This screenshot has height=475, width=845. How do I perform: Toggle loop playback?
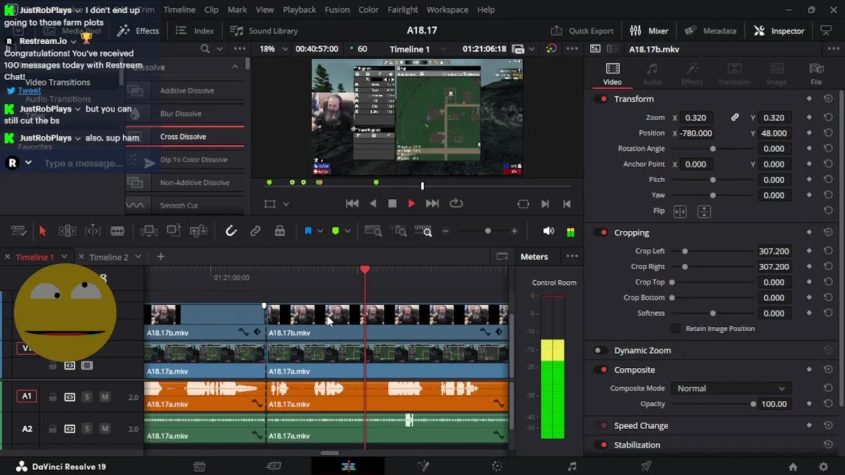pos(456,204)
